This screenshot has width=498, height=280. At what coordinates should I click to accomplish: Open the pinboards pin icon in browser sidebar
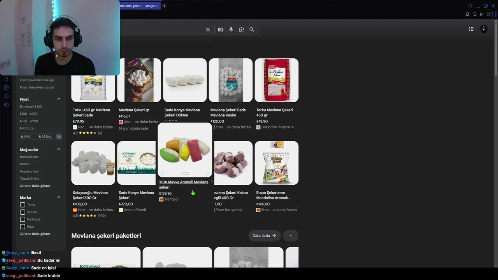(x=6, y=79)
